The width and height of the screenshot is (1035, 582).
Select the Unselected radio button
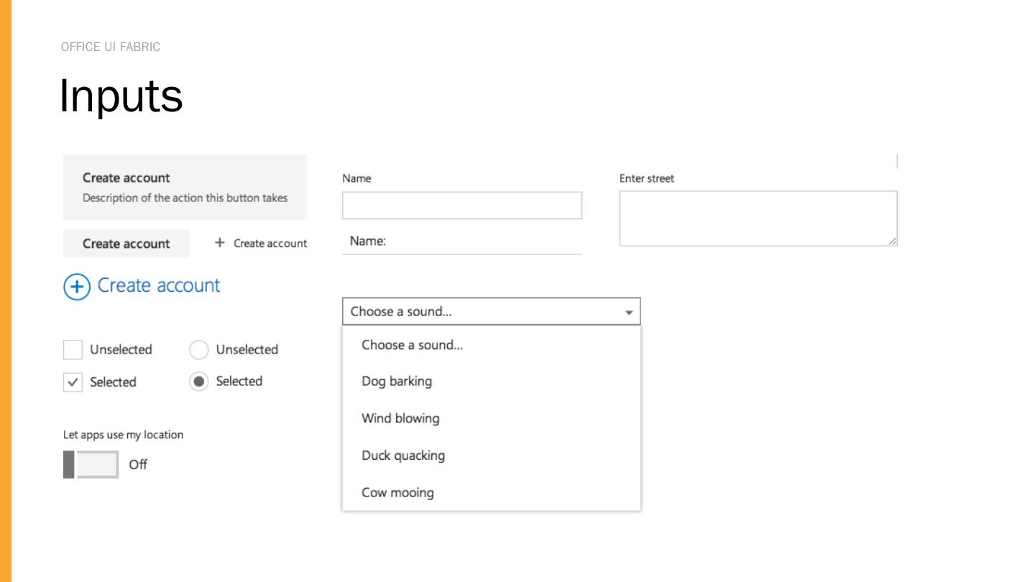(198, 350)
